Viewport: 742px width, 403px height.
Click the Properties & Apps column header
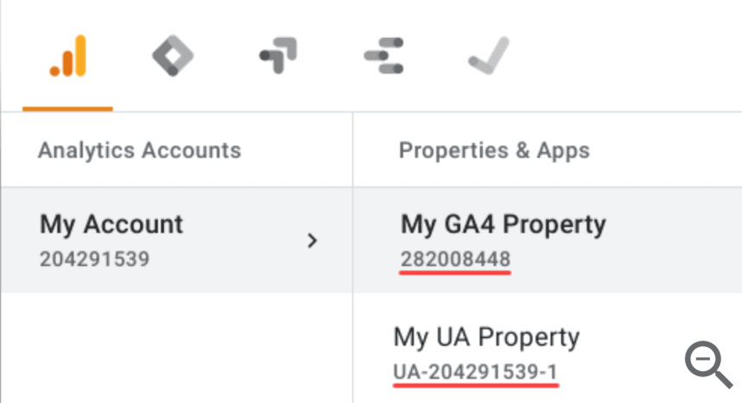point(494,150)
